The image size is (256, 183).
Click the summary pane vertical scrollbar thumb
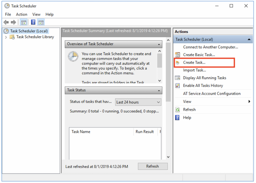pos(168,72)
